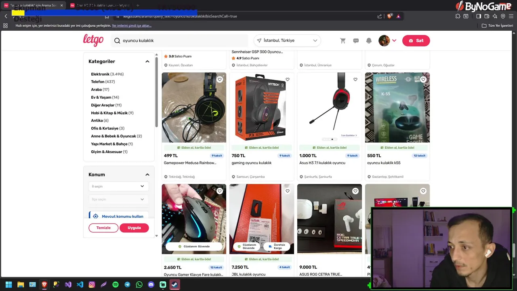Open File Explorer from taskbar
The width and height of the screenshot is (517, 291).
tap(21, 285)
